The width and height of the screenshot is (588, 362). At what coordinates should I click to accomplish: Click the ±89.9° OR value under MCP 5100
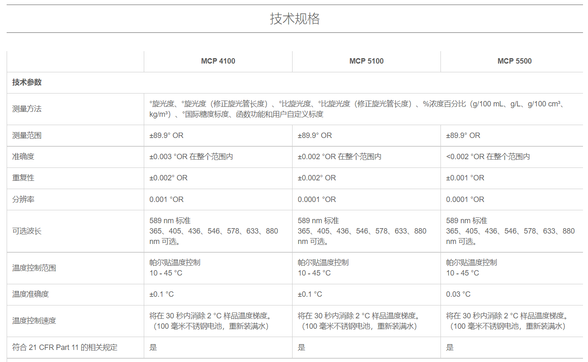click(x=315, y=135)
